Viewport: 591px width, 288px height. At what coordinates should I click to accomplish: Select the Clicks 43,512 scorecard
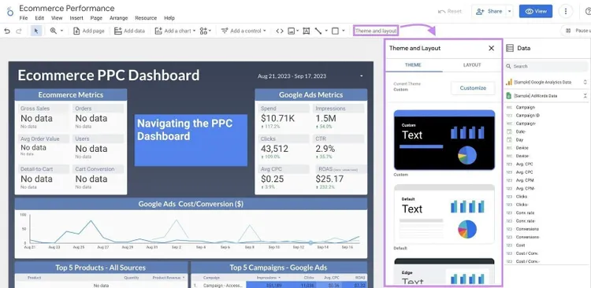pyautogui.click(x=284, y=147)
